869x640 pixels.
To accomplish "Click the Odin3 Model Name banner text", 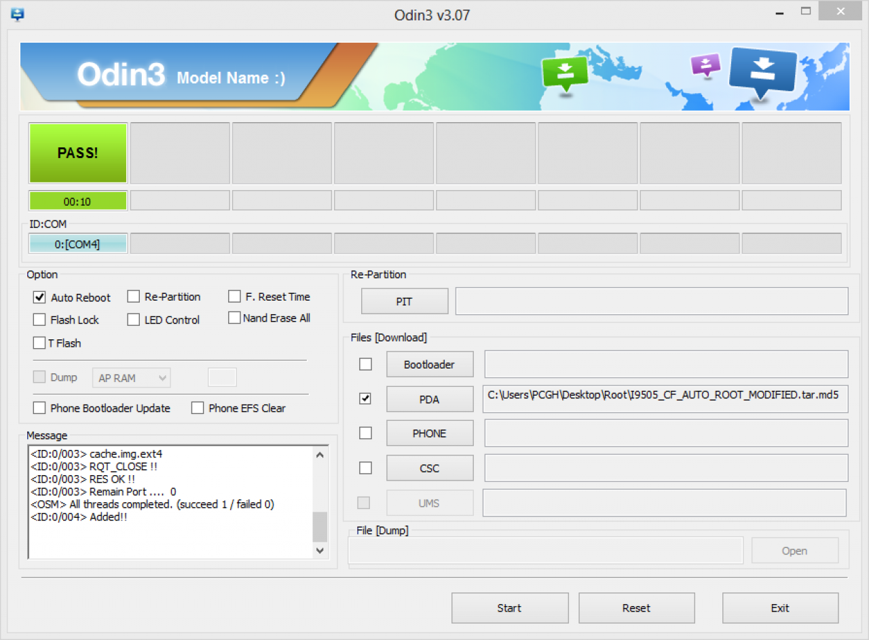I will 181,75.
